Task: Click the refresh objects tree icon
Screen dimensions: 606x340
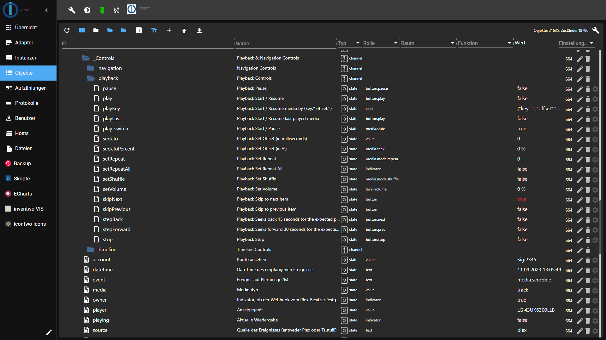Action: [x=67, y=30]
